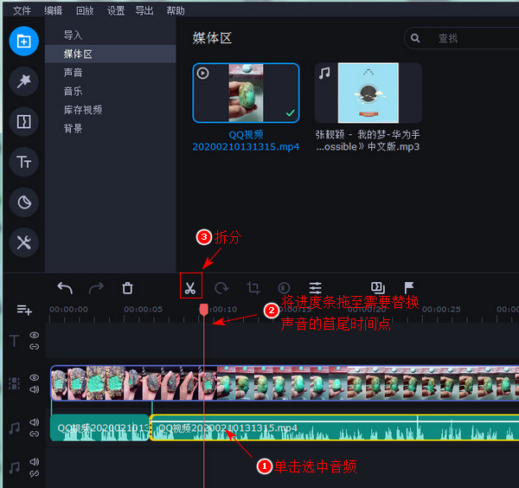Delete selected clip with trash icon
This screenshot has height=488, width=519.
(127, 288)
